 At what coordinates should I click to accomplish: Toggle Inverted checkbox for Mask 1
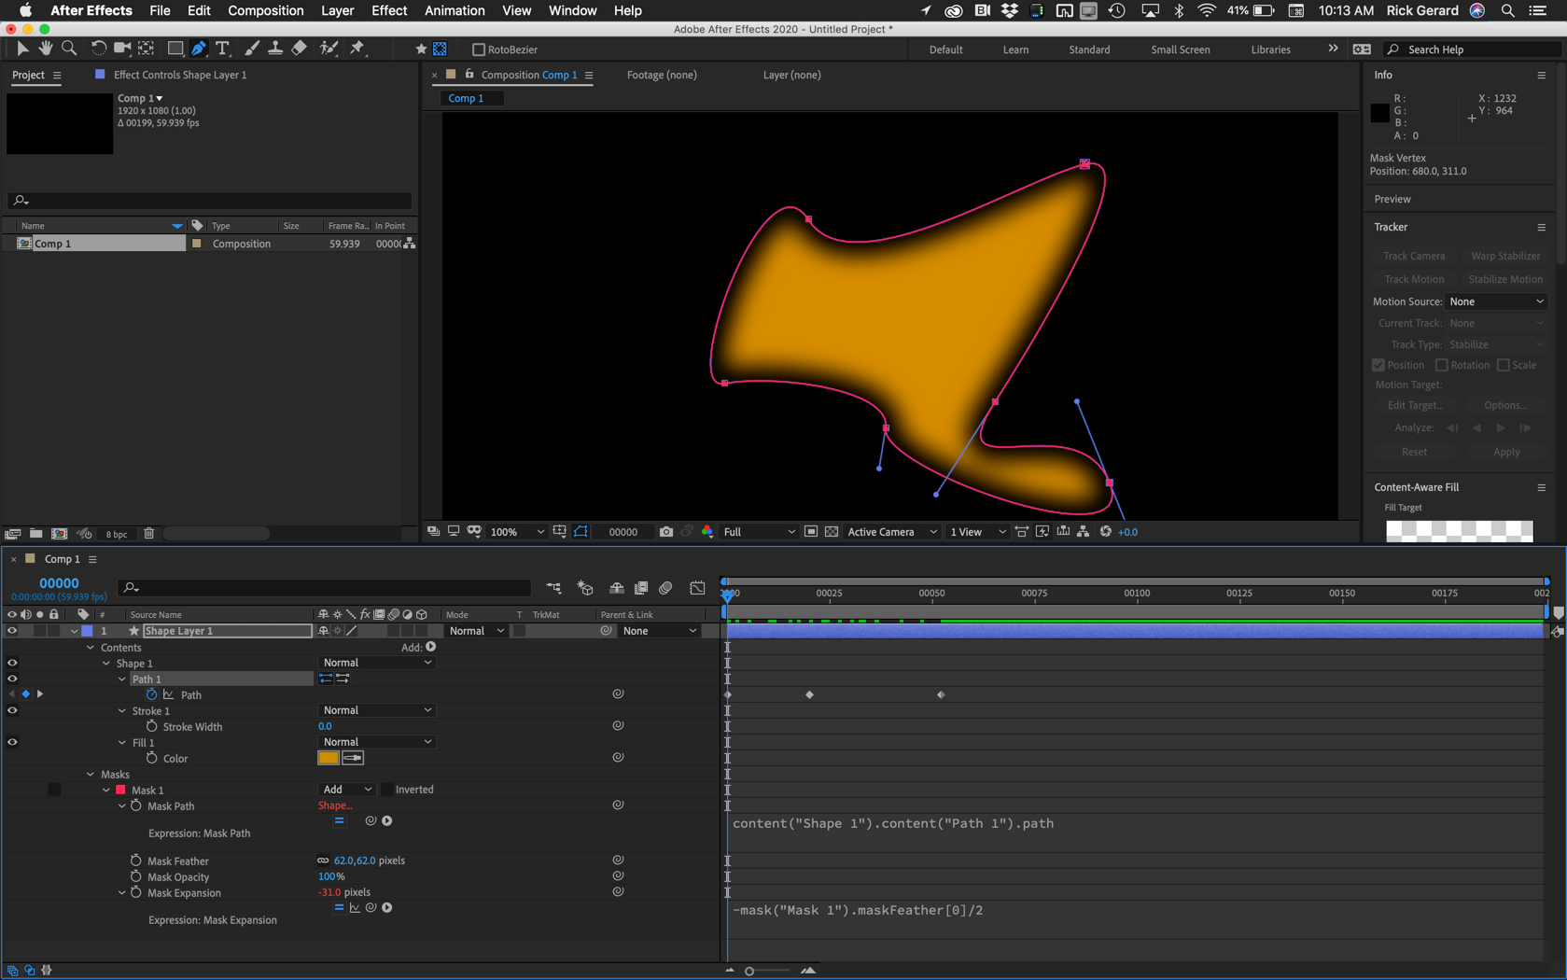(387, 790)
